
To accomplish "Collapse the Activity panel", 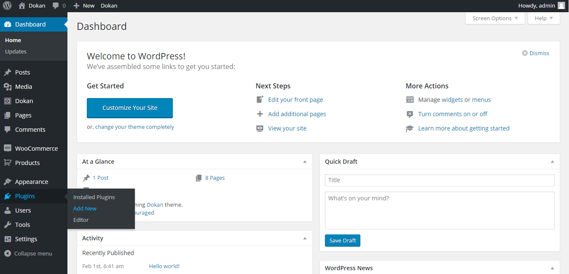I will pyautogui.click(x=305, y=238).
